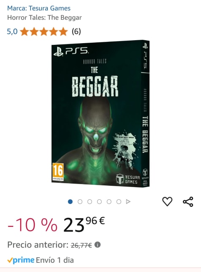201x272 pixels.
Task: Play product video via triangle icon
Action: pyautogui.click(x=128, y=202)
